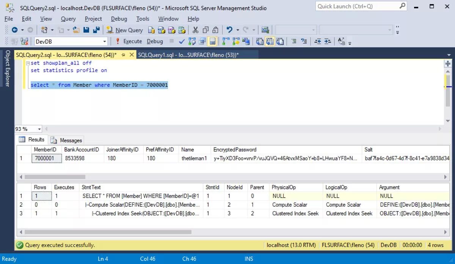
Task: Open the standard toolbar overflow options
Action: click(x=397, y=30)
